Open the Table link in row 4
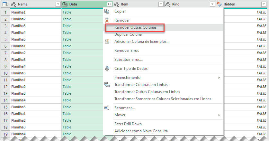The width and height of the screenshot is (269, 141). 67,33
